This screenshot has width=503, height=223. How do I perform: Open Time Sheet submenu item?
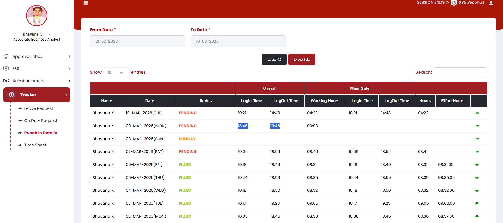(x=35, y=145)
